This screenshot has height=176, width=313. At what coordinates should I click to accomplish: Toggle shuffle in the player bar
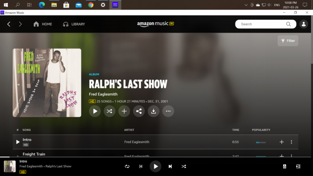click(184, 167)
